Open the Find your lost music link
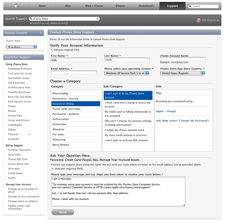231x223 pixels. [x=20, y=73]
